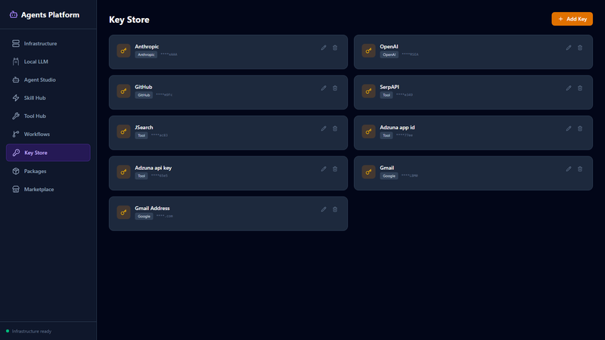
Task: Click the edit pencil for Anthropic key
Action: pyautogui.click(x=324, y=48)
